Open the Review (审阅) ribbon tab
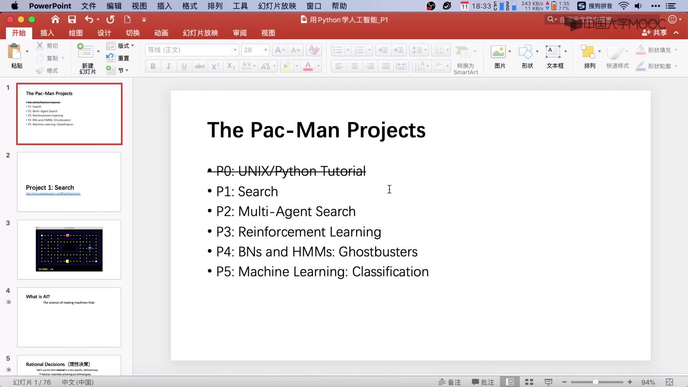This screenshot has height=387, width=688. [240, 33]
